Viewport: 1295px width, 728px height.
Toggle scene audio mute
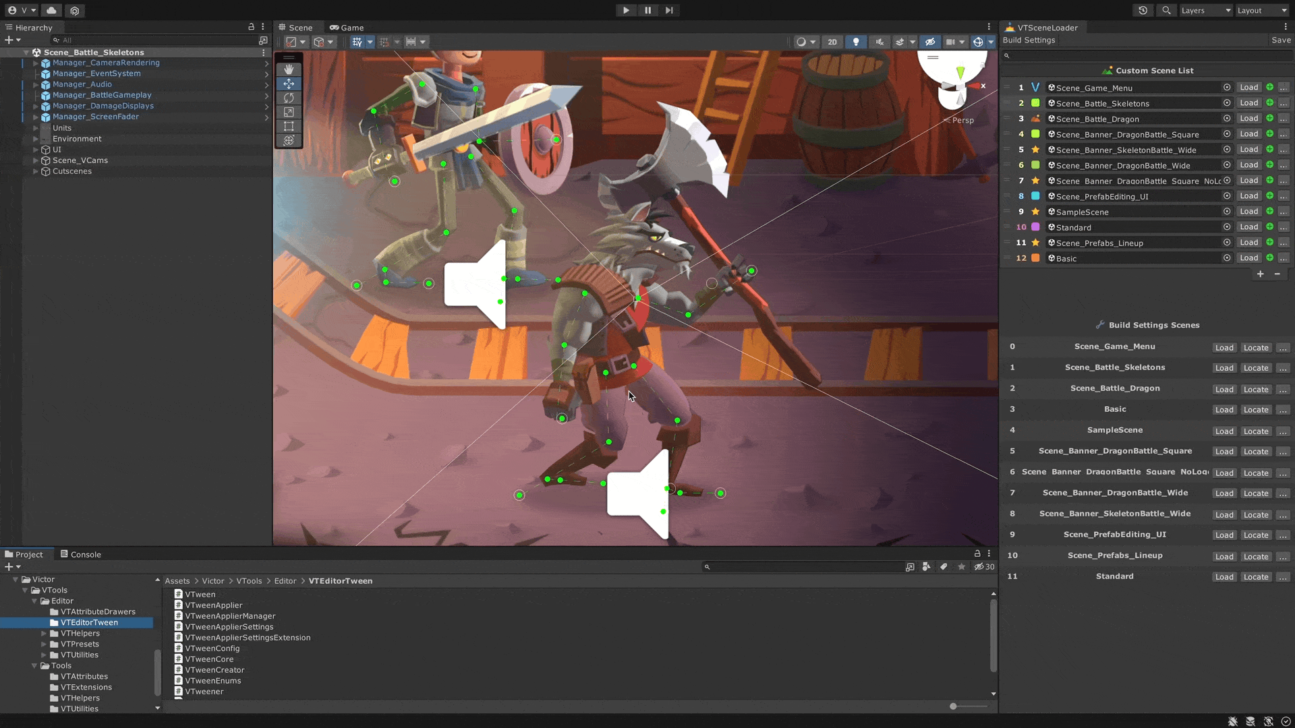pyautogui.click(x=880, y=42)
